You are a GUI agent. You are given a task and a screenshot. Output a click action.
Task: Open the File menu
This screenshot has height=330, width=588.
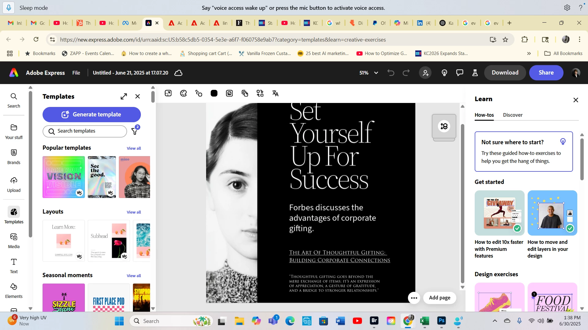[x=76, y=73]
